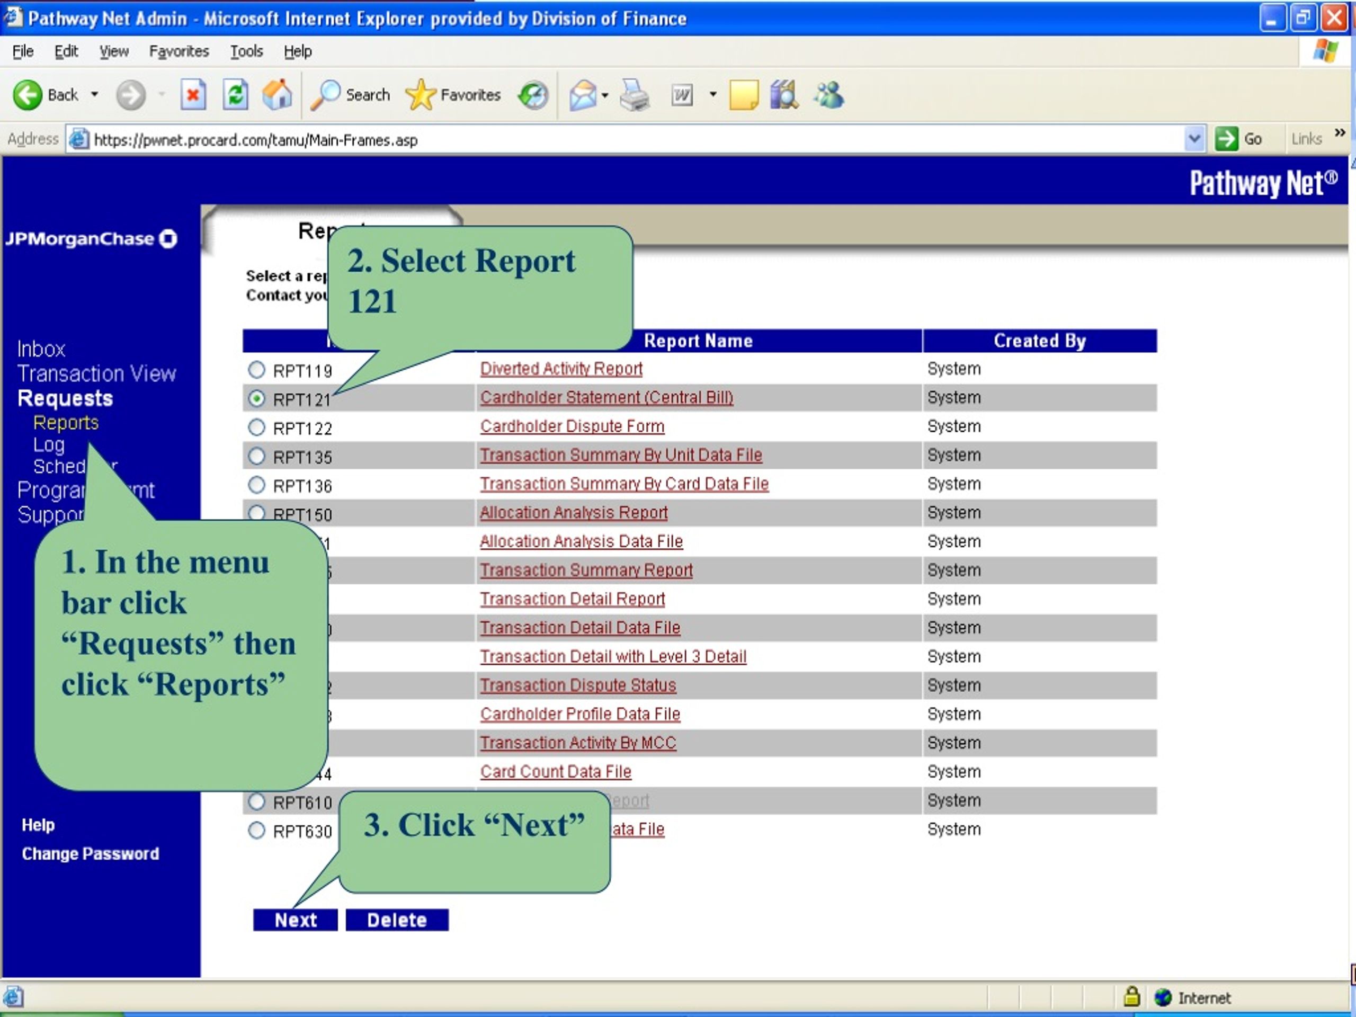Expand the Edit options dropdown arrow
The image size is (1356, 1017).
click(x=712, y=94)
